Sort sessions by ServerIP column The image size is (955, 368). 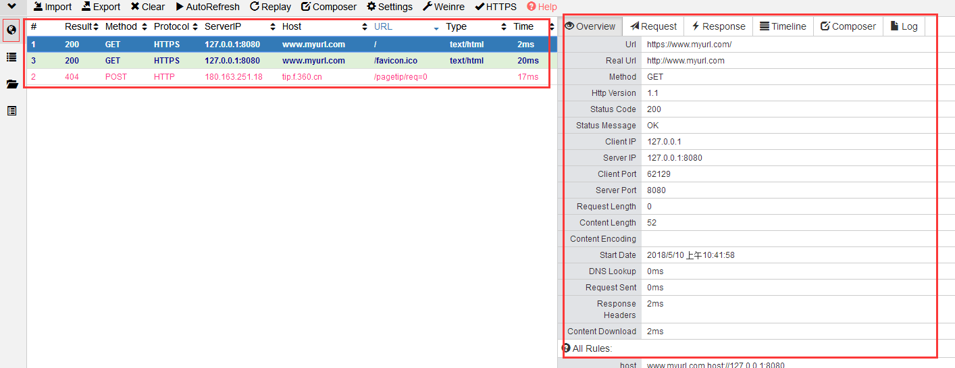pos(240,26)
